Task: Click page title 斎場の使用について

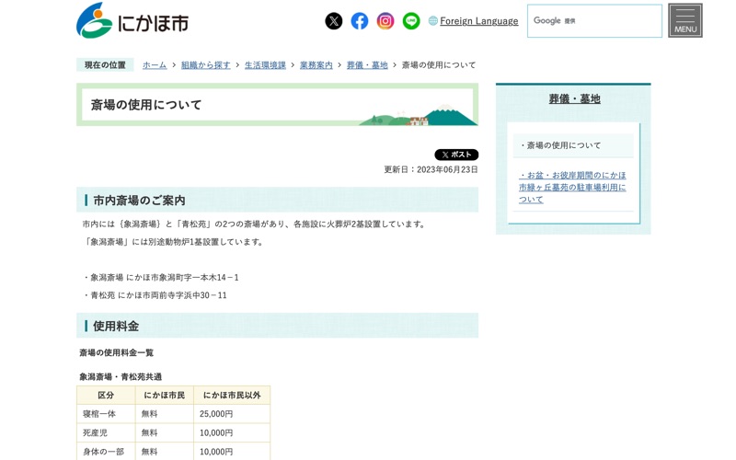Action: pos(146,105)
